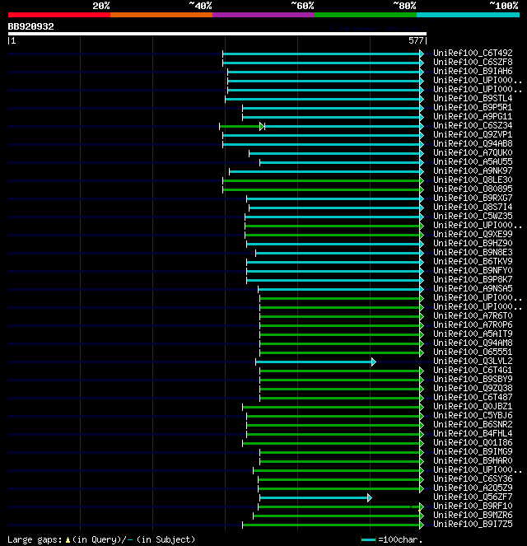Click the cyan ~100% legend segment
The image size is (527, 546).
[468, 15]
